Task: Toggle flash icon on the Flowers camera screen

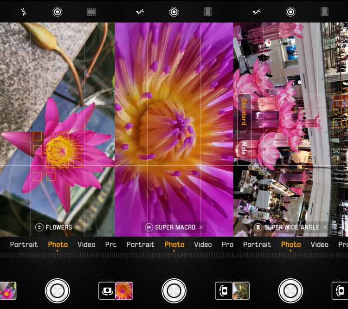Action: [x=23, y=12]
